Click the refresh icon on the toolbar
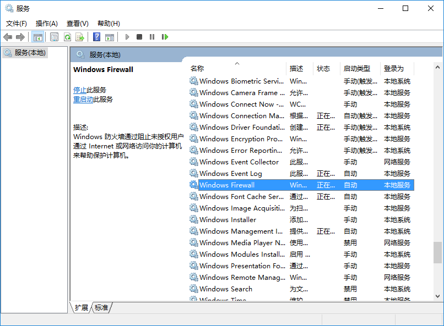444x326 pixels. pyautogui.click(x=68, y=37)
